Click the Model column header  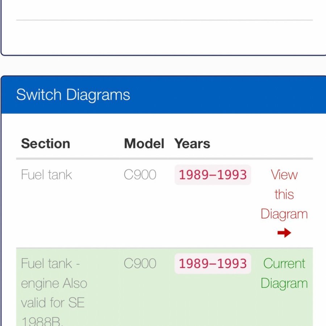pos(144,143)
